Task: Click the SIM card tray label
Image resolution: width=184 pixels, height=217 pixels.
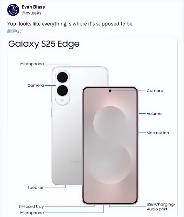Action: coord(31,206)
